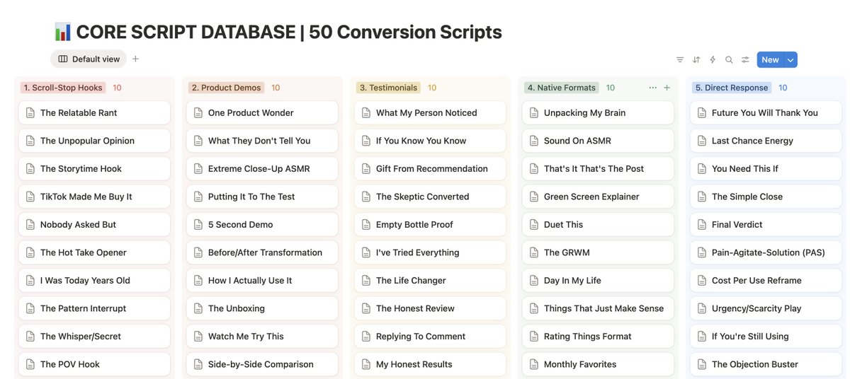Open The Life Changer card
The width and height of the screenshot is (850, 379).
coord(430,281)
